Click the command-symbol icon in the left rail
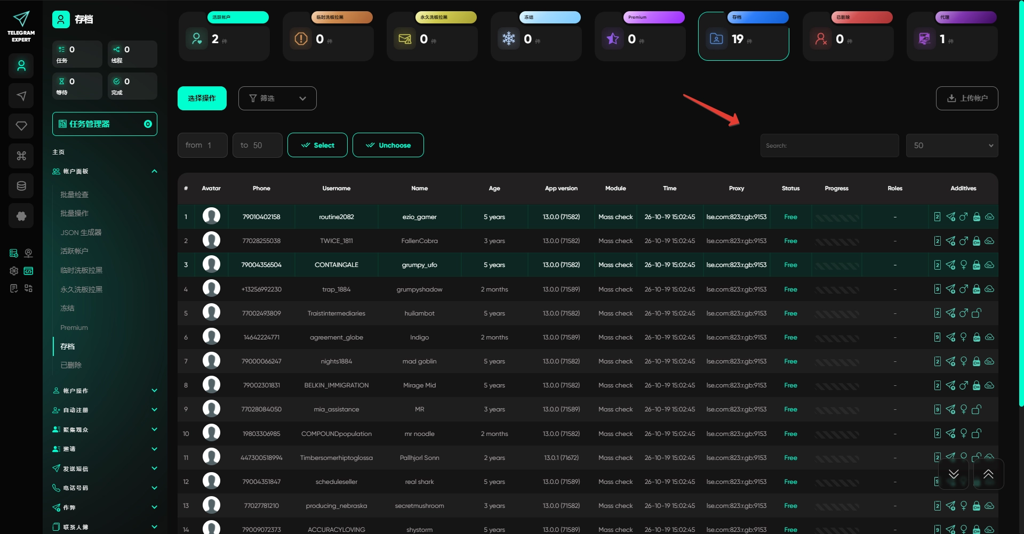Viewport: 1024px width, 534px height. pyautogui.click(x=21, y=156)
